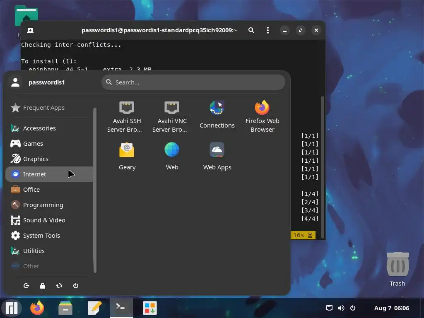Open the Web Apps launcher
Viewport: 424px width, 318px height.
pos(217,157)
